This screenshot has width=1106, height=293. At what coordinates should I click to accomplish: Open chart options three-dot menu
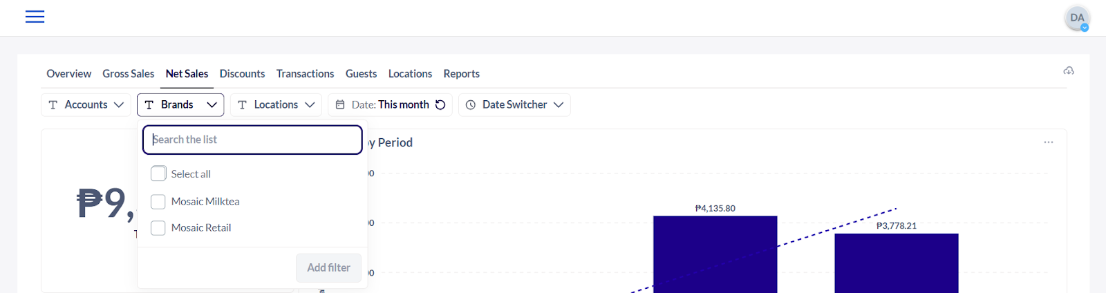1048,142
